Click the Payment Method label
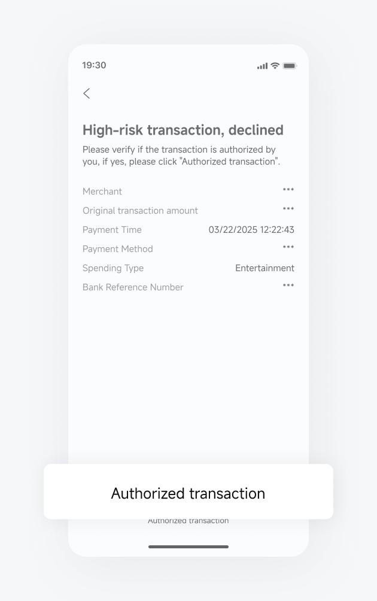This screenshot has height=601, width=377. click(x=118, y=249)
